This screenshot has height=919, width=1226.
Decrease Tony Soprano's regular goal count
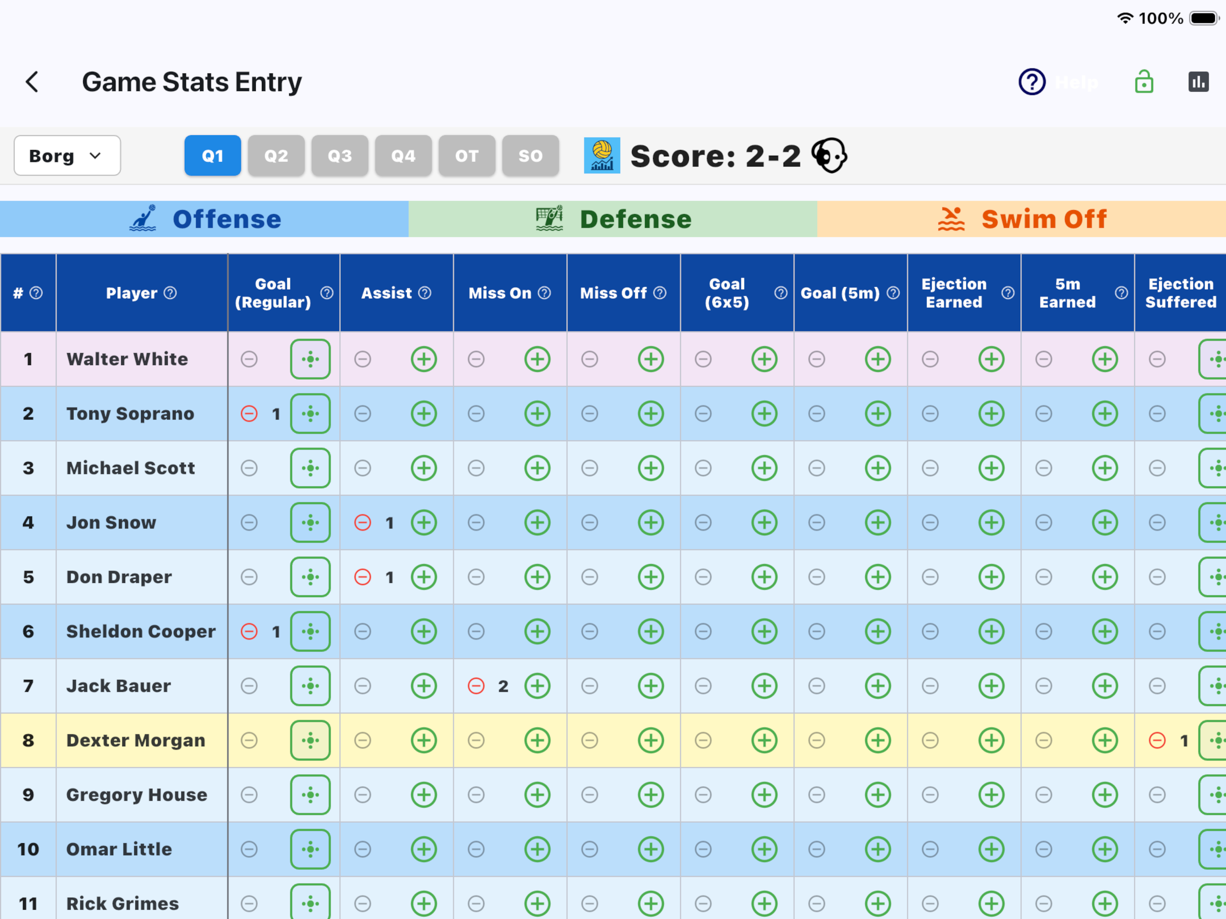(249, 414)
